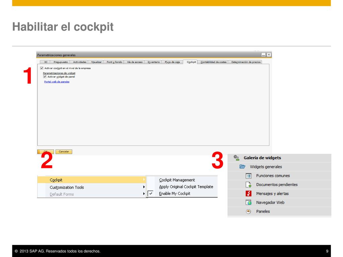Switch to the Font y fondo tab
Image resolution: width=343 pixels, height=257 pixels.
click(x=114, y=62)
